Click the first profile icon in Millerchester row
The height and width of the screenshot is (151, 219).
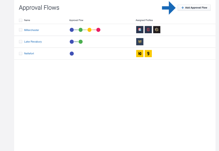coord(140,30)
